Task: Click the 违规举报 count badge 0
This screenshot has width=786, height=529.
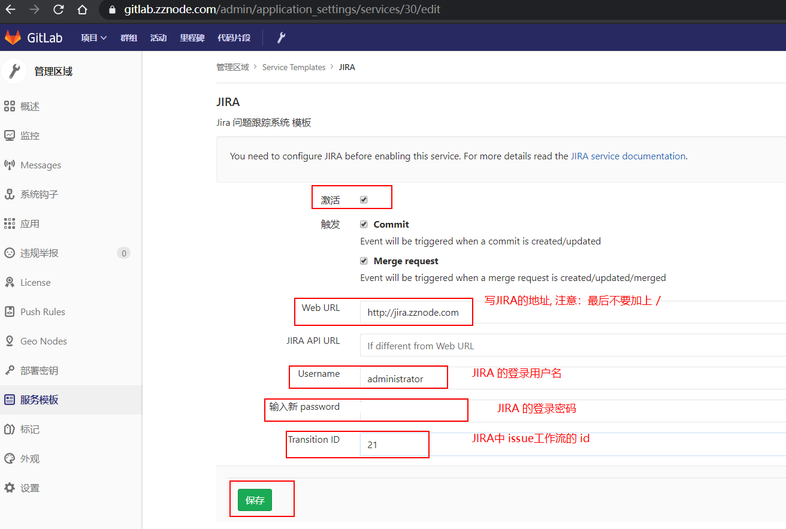Action: (x=124, y=253)
